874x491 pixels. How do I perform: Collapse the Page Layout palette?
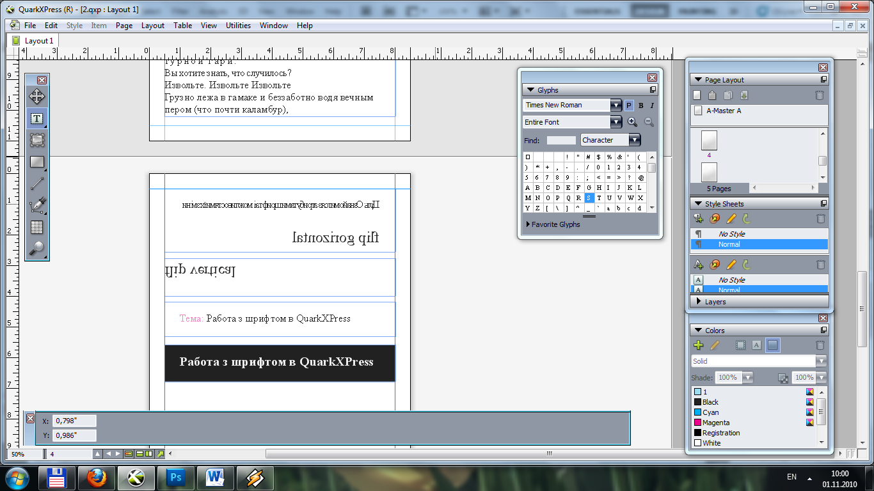[x=697, y=80]
